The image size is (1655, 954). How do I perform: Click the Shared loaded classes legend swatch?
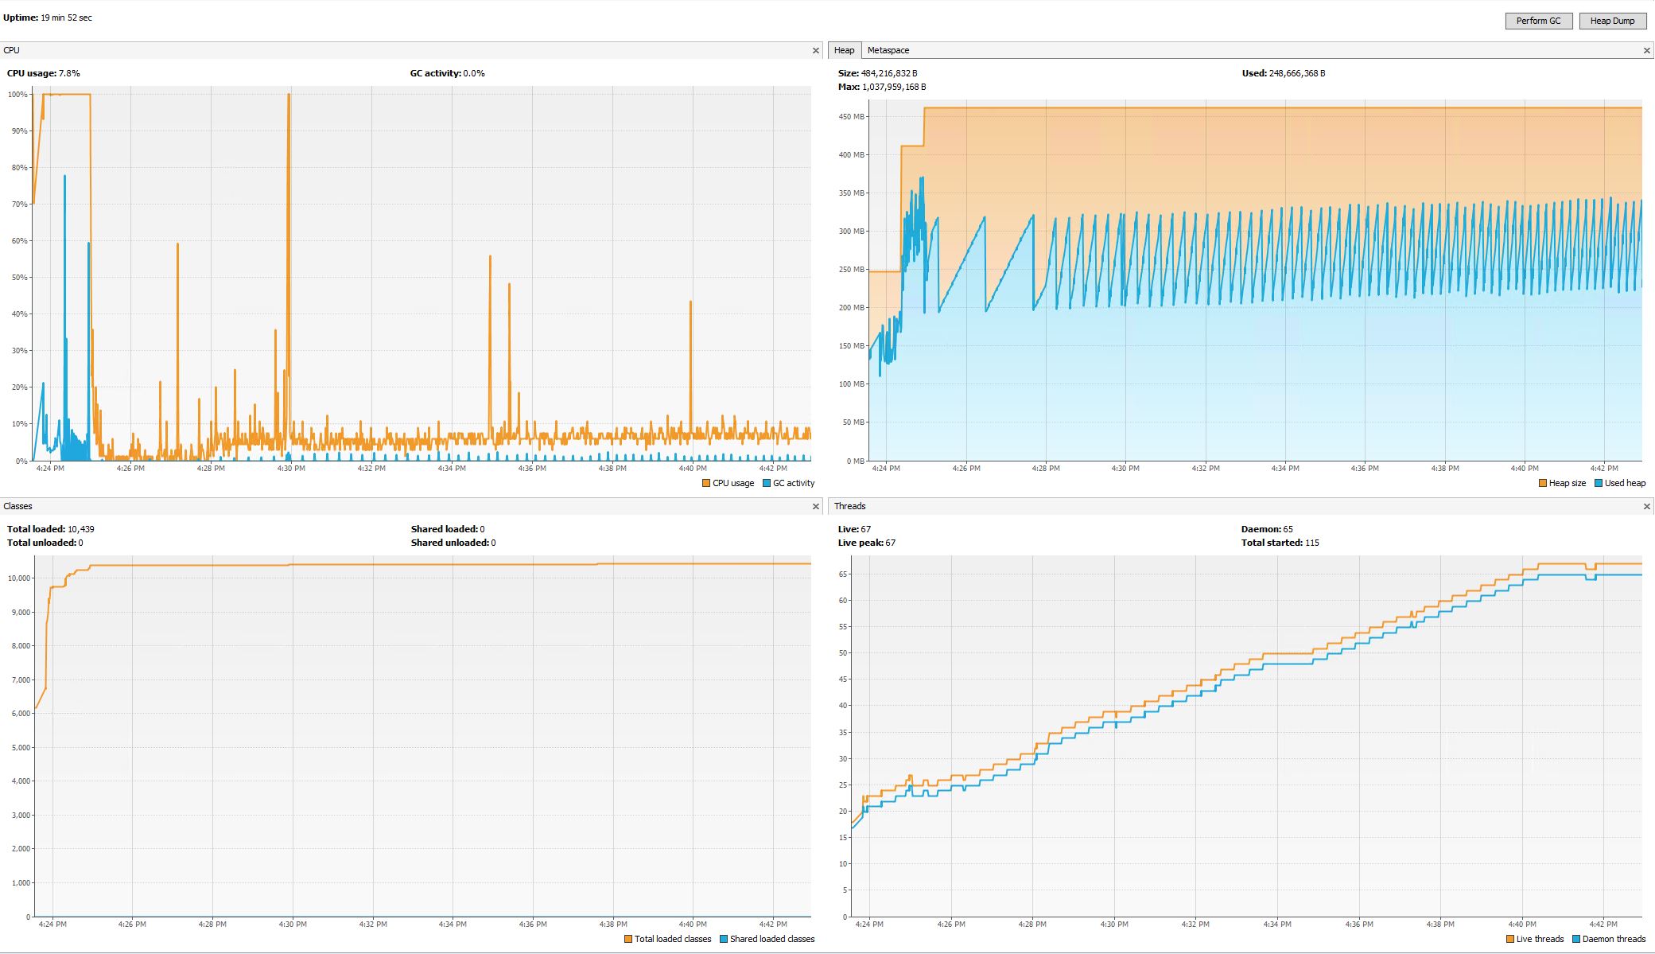(724, 939)
